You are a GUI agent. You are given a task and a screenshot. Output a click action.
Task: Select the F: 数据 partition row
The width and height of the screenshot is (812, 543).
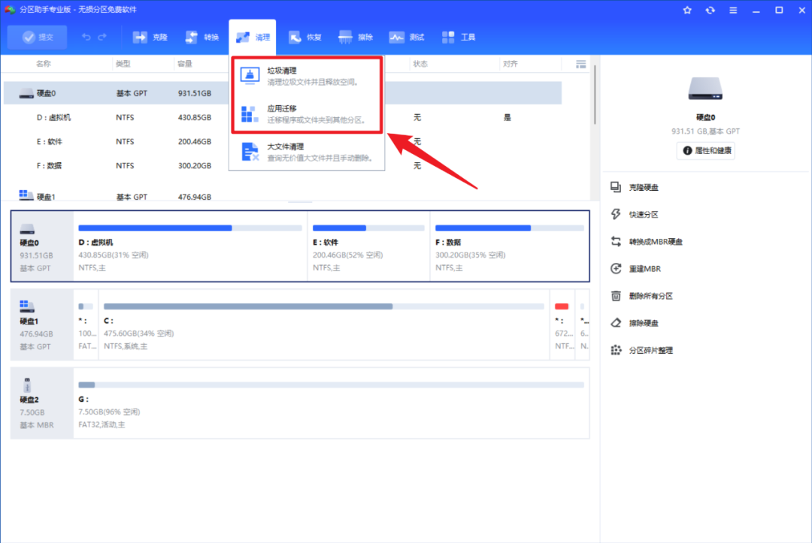(x=283, y=165)
